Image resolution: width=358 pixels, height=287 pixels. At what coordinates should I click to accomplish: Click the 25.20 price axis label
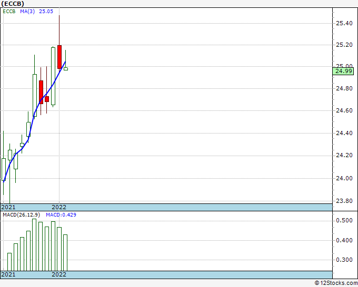click(344, 45)
